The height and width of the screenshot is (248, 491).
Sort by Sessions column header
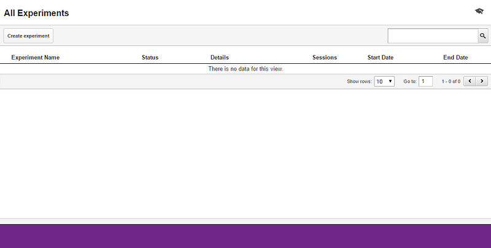tap(325, 58)
